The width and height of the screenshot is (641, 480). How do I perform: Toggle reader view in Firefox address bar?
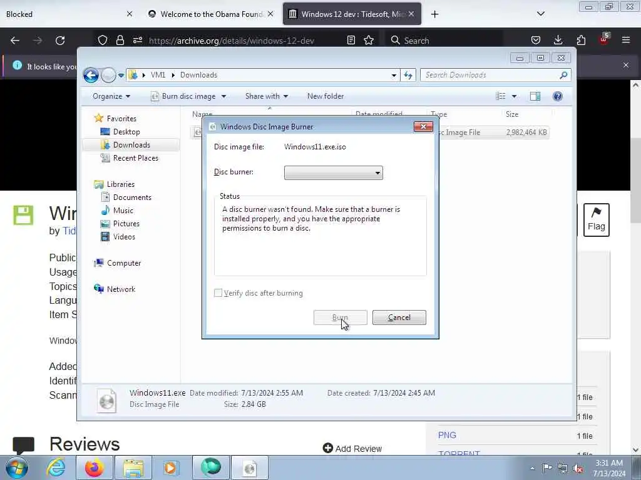(351, 40)
